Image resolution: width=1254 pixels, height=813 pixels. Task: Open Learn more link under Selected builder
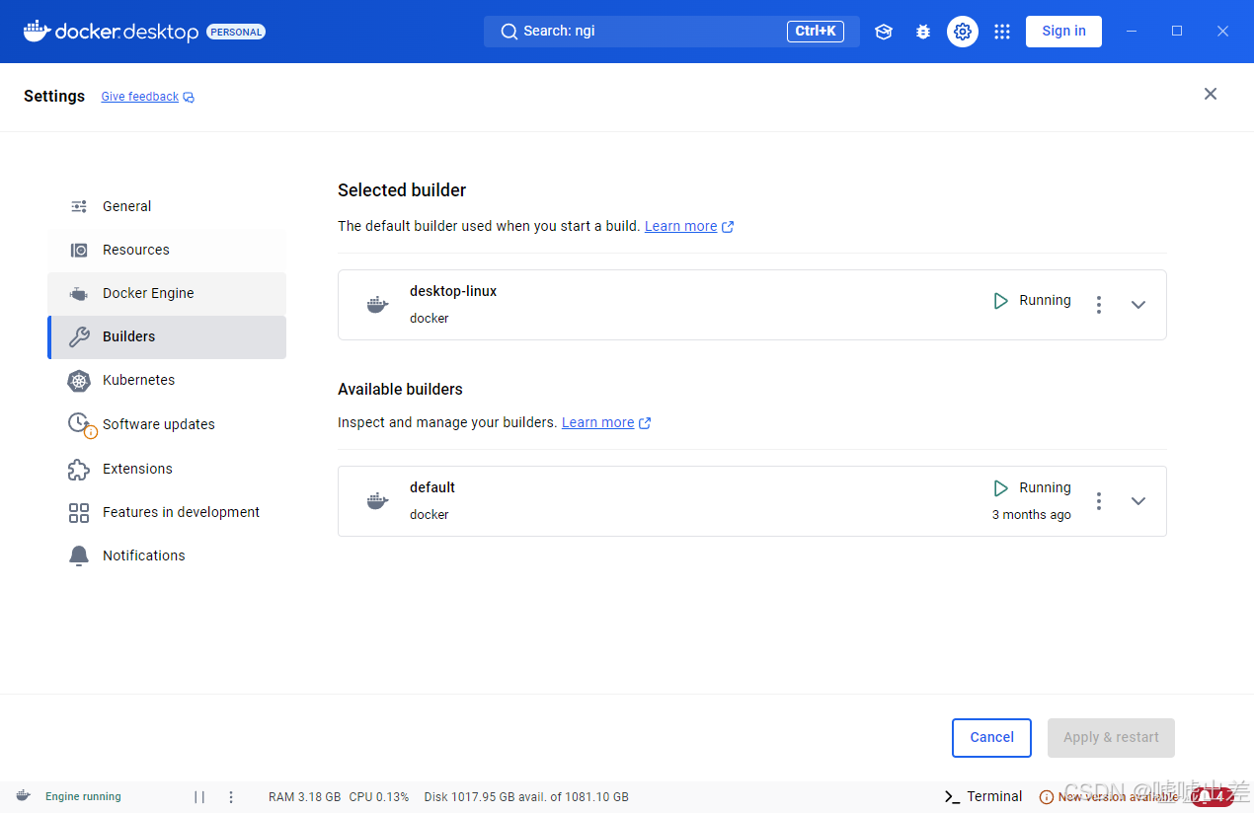[681, 226]
